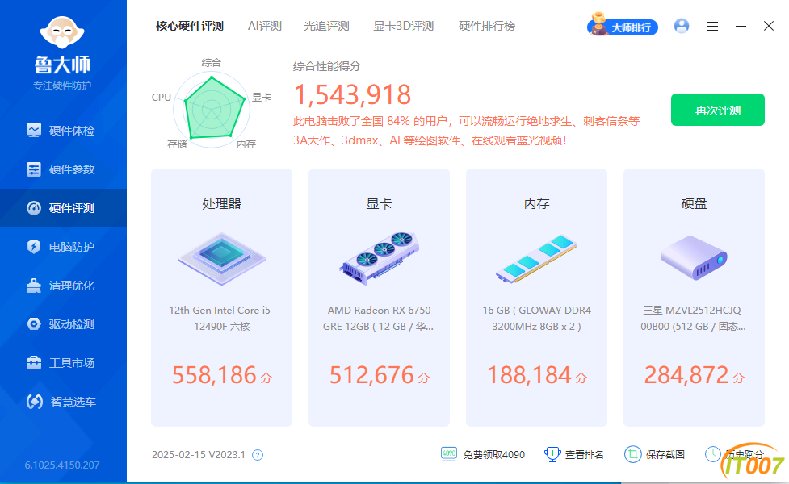Screen dimensions: 789x484
Task: Click 综合性能得分 heading
Action: pyautogui.click(x=326, y=66)
